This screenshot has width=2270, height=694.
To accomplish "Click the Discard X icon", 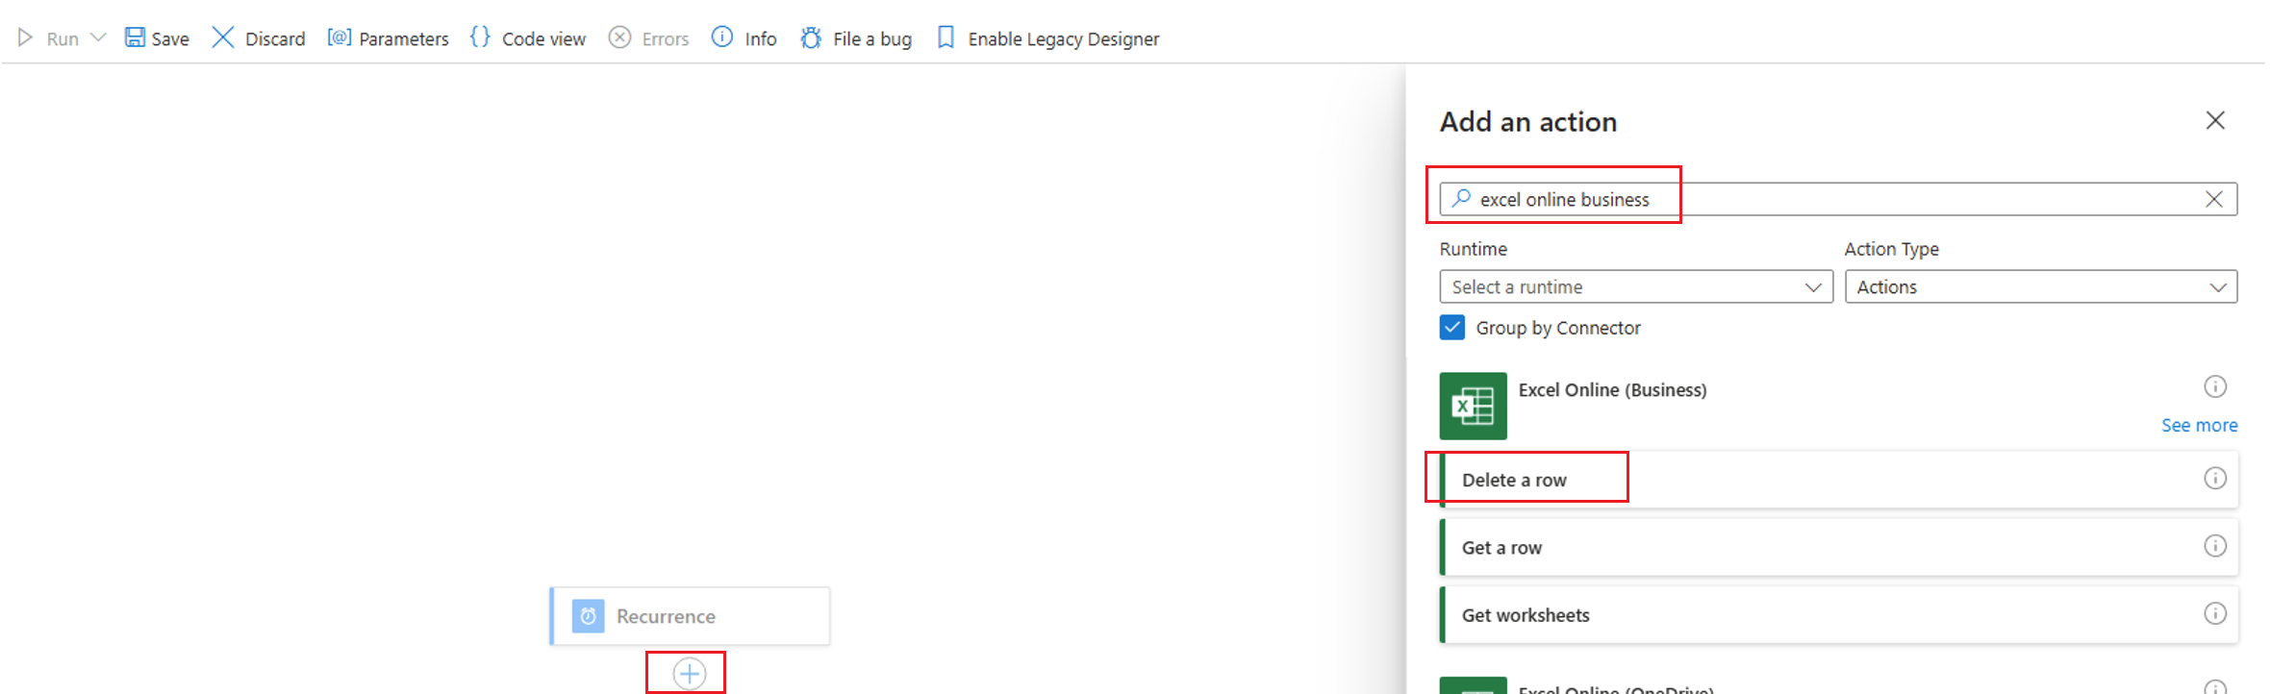I will point(223,37).
